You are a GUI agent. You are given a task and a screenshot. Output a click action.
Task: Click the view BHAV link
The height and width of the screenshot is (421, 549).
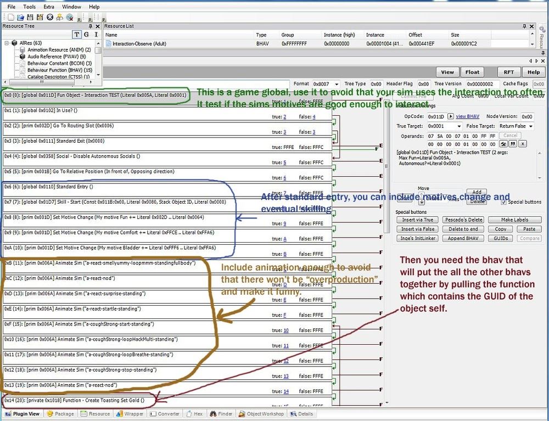click(467, 116)
